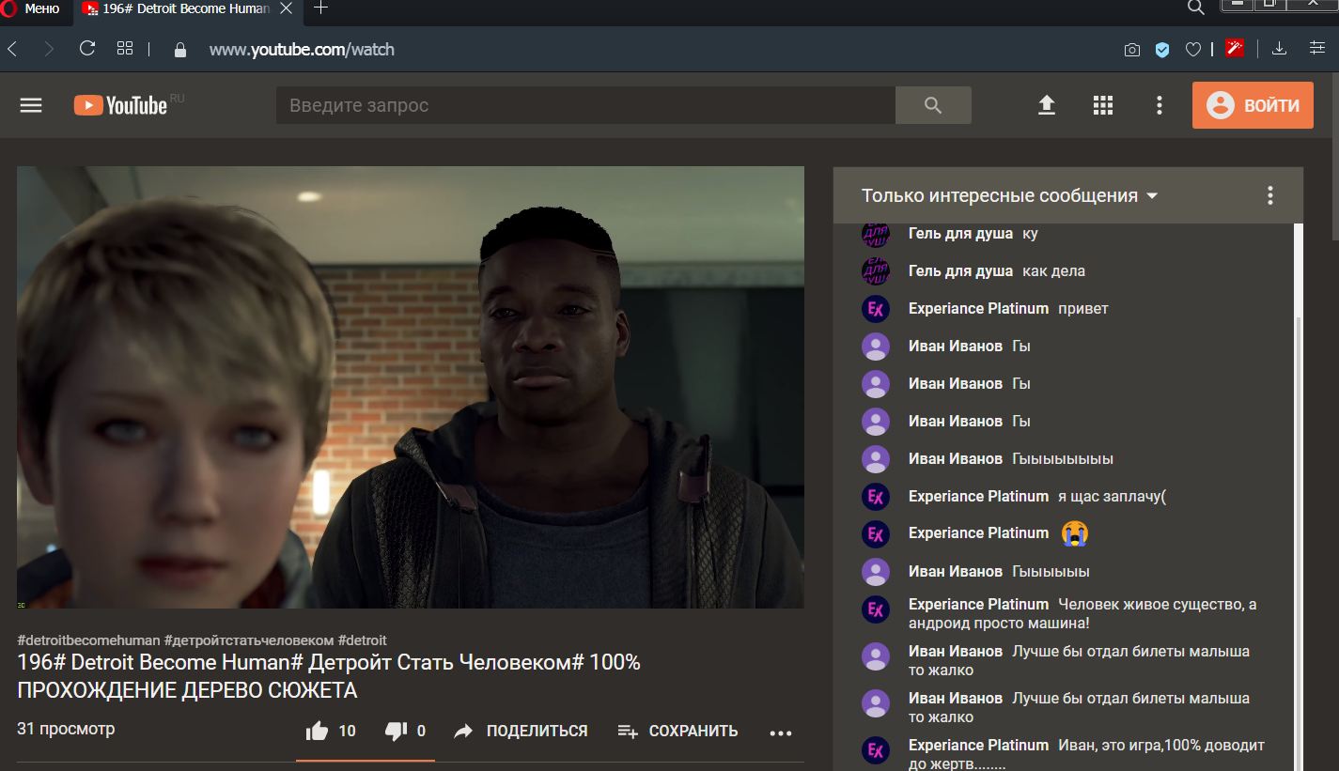Click the message 'я щас заплачу('
1339x771 pixels.
[x=1113, y=497]
